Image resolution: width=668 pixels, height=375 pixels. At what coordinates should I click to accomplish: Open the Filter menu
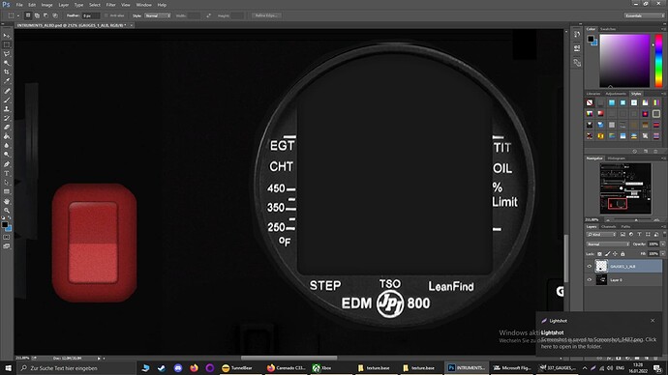(110, 5)
